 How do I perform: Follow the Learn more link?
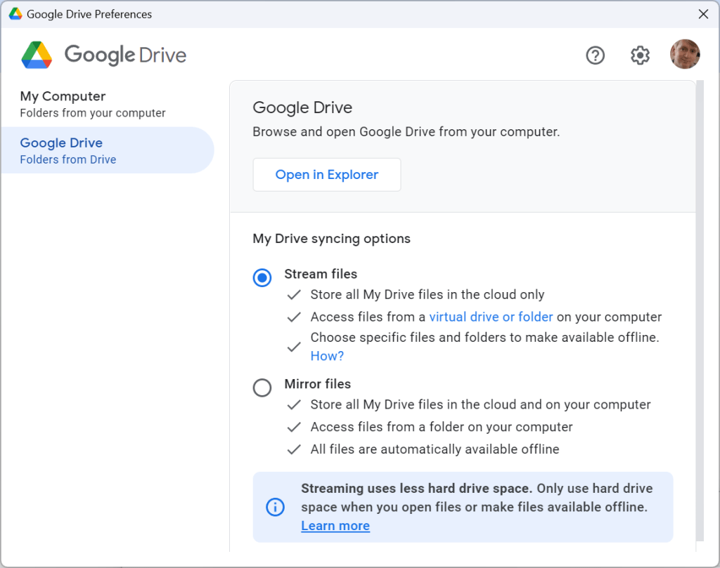(x=335, y=526)
